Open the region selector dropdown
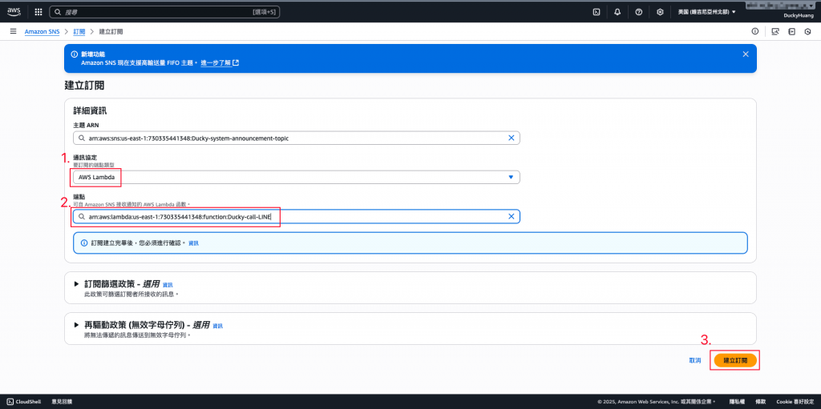Screen dimensions: 821x409 click(x=707, y=11)
